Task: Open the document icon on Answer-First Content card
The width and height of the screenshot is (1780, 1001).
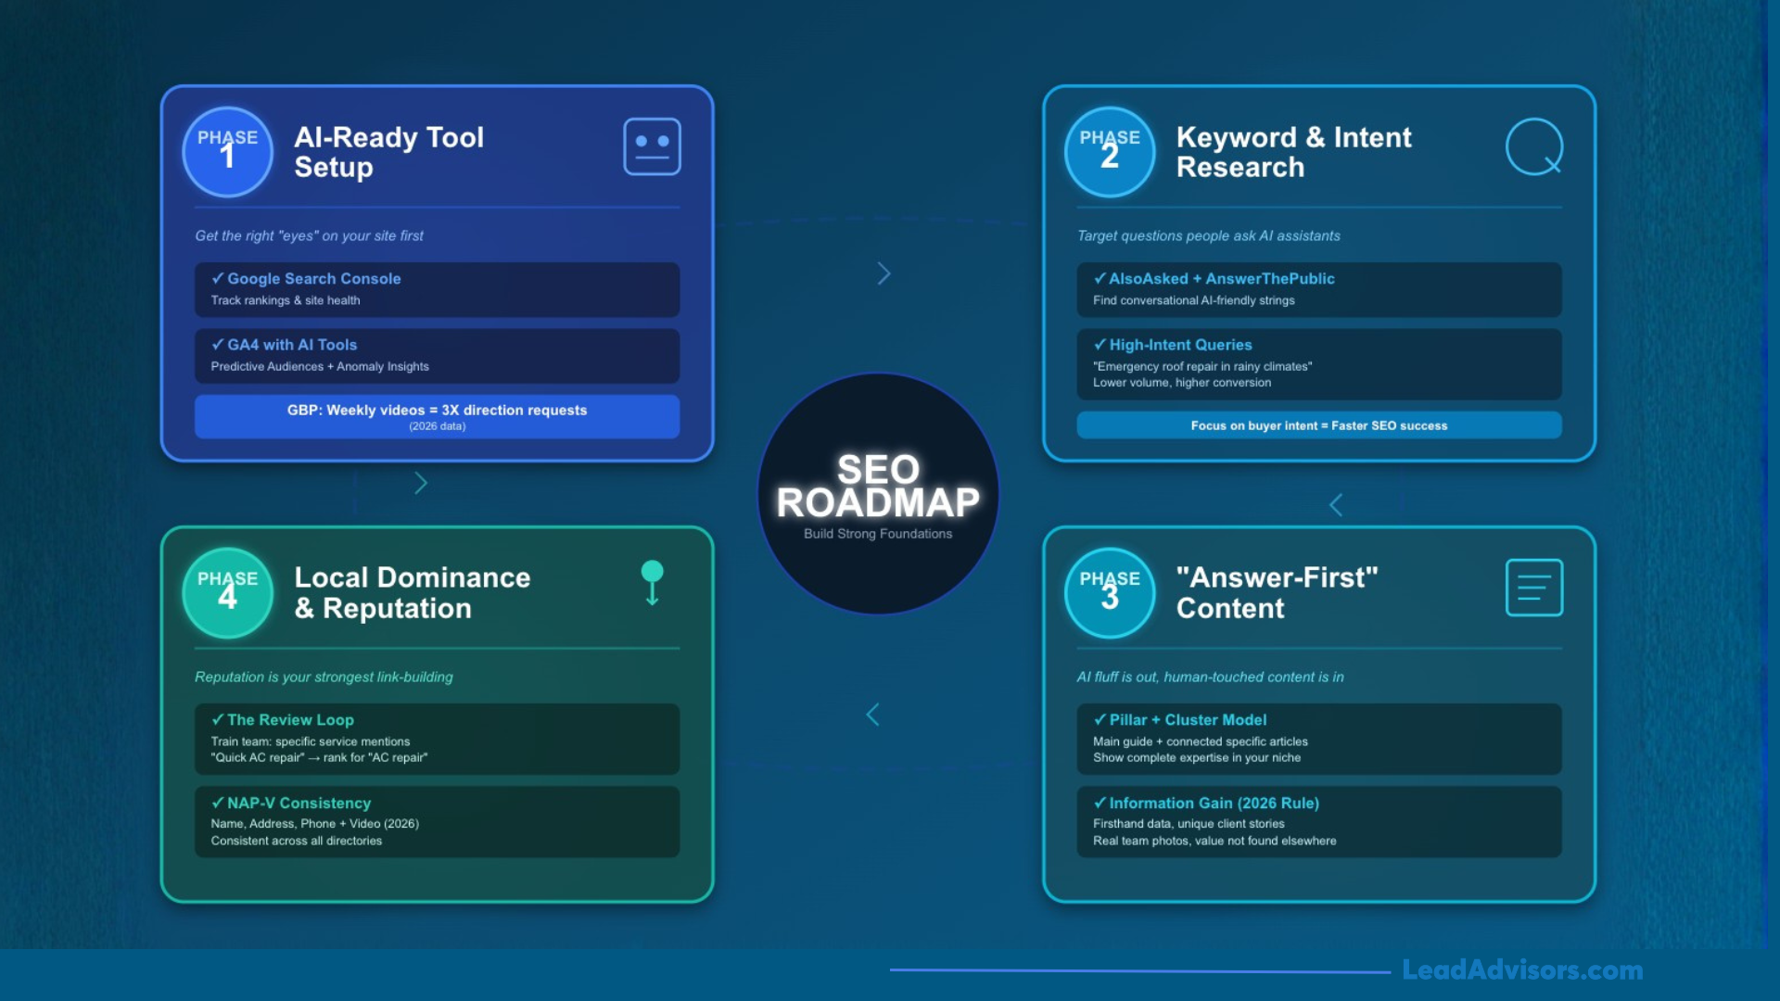Action: [1534, 587]
